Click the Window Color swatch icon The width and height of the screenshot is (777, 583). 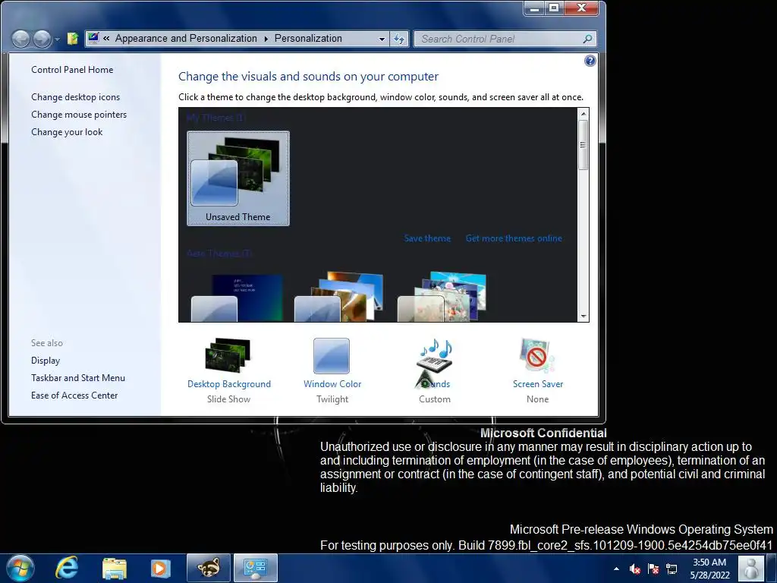click(x=332, y=355)
